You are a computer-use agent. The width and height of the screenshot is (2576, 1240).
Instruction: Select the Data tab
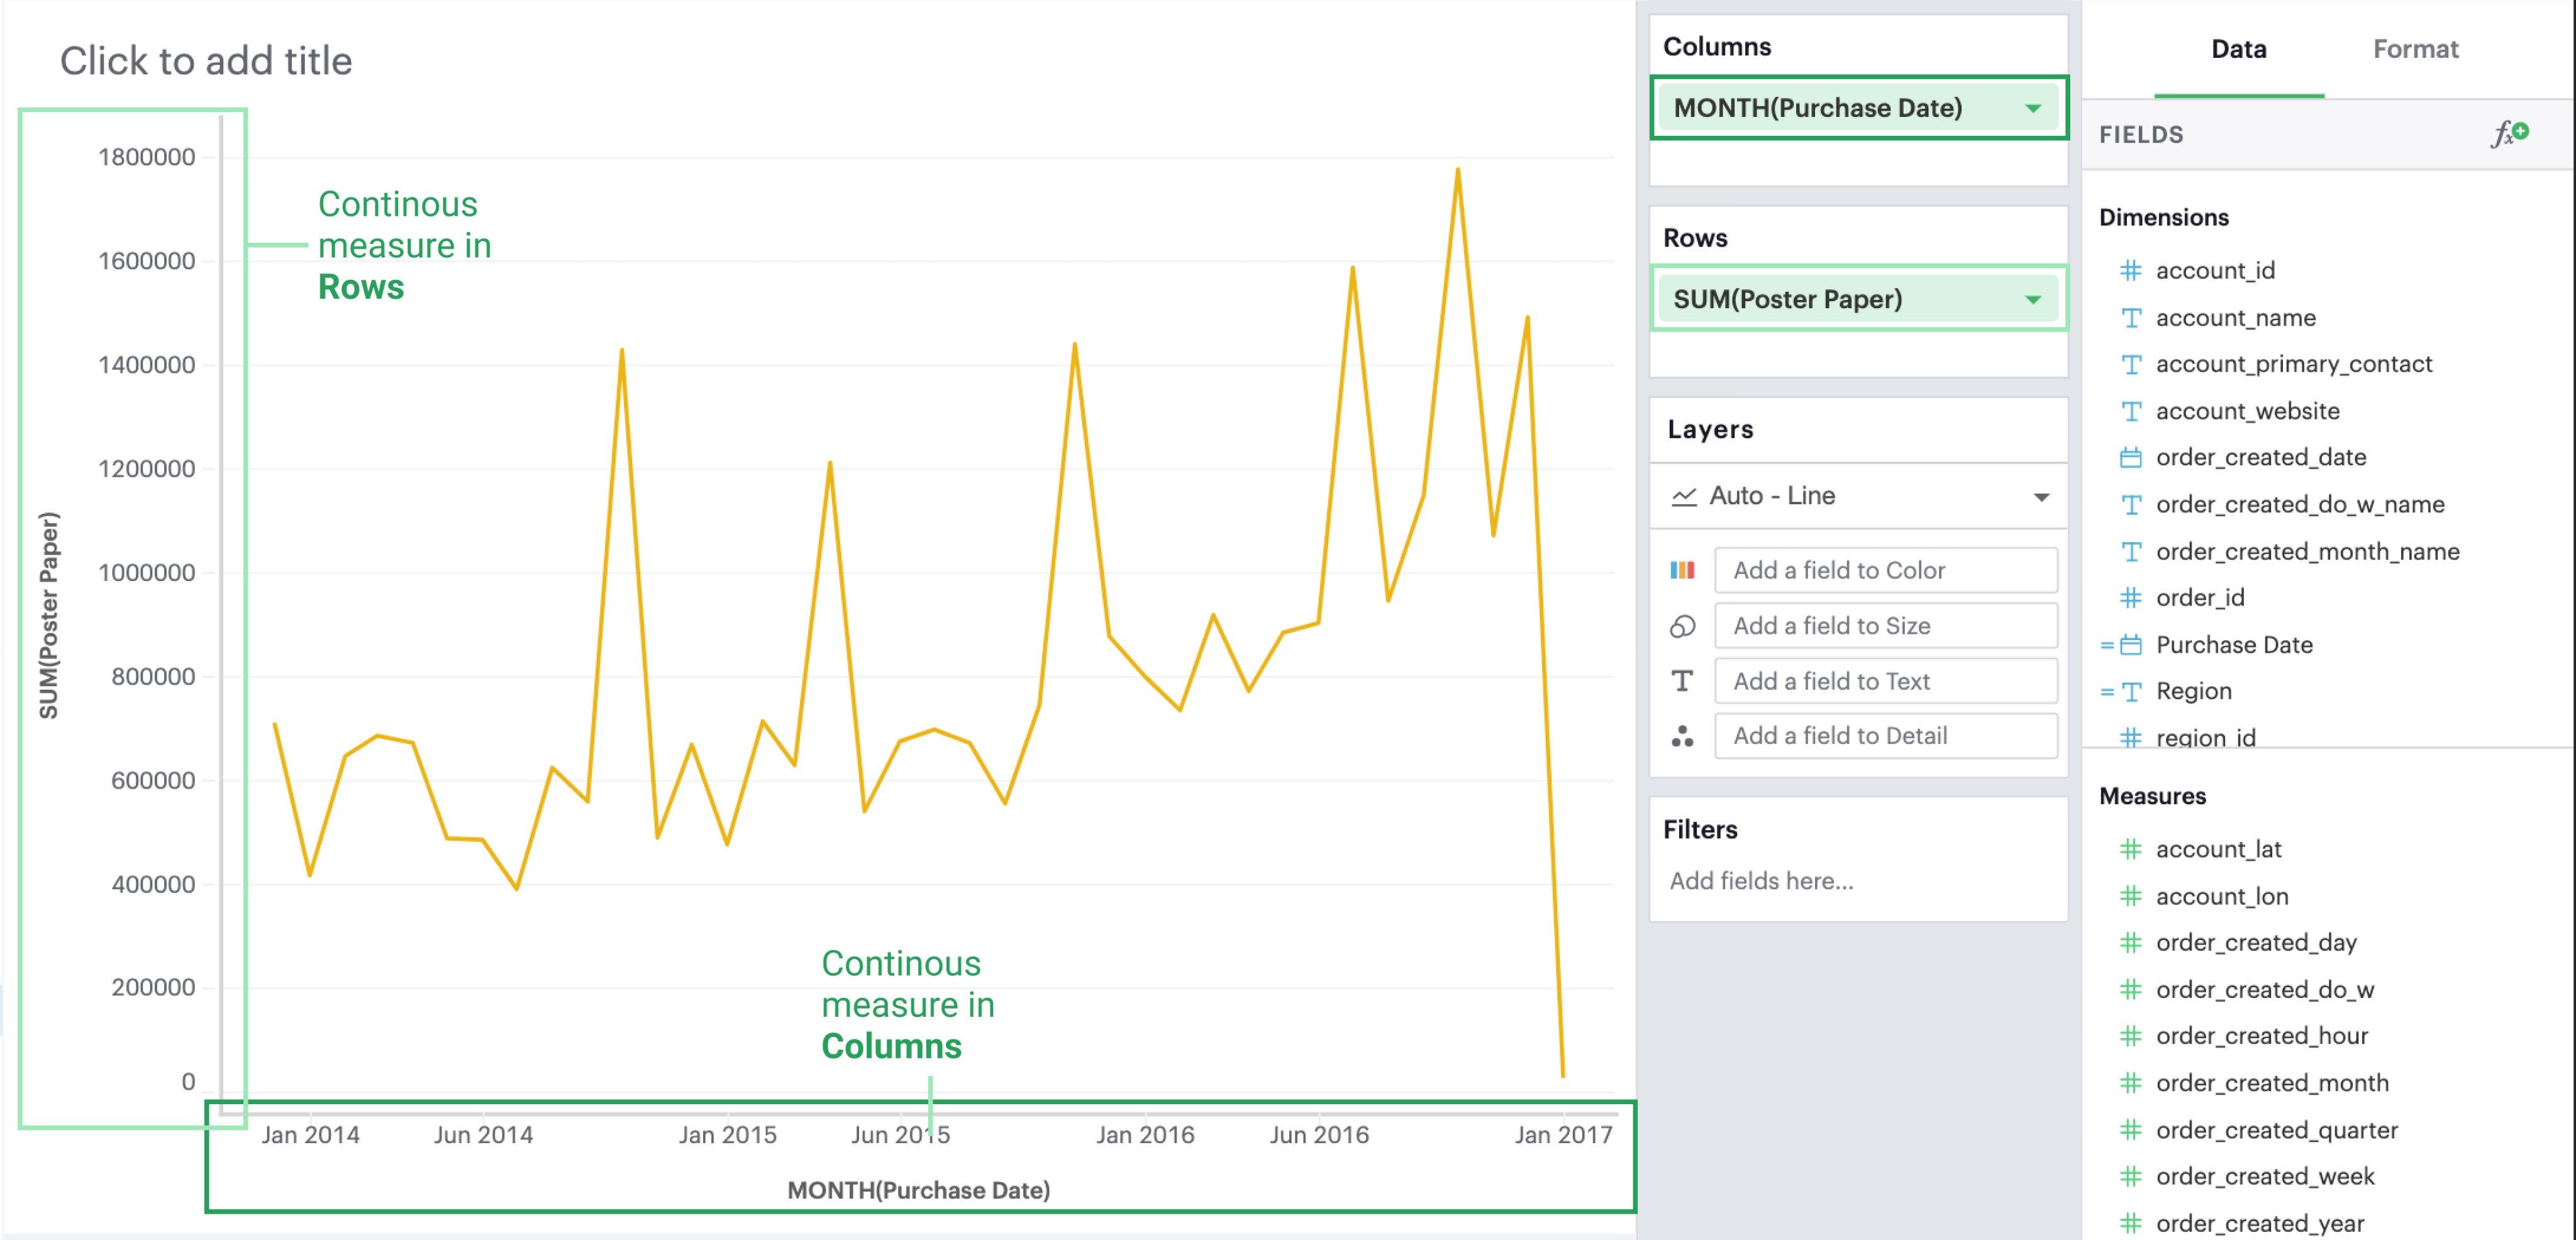pyautogui.click(x=2238, y=49)
